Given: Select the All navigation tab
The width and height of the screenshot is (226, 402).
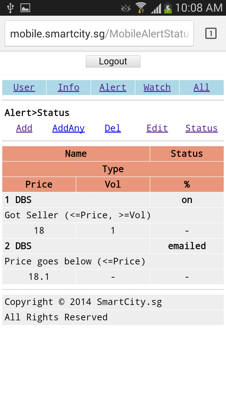Looking at the screenshot, I should 202,87.
